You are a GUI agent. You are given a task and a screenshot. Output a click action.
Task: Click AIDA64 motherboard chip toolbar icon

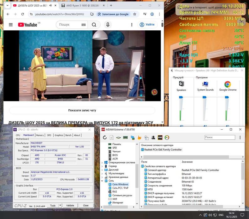[119, 138]
